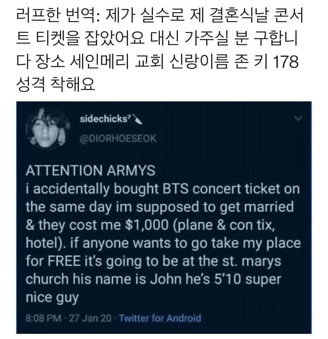Open the tweet options chevron menu

pos(299,118)
